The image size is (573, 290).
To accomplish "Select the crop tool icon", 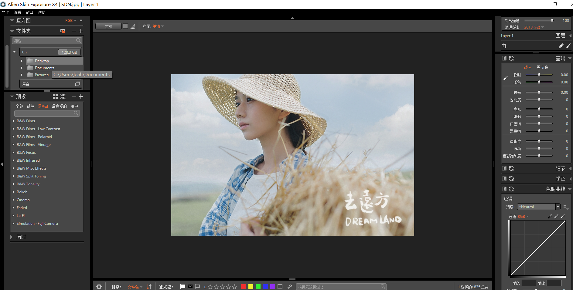I will (504, 46).
